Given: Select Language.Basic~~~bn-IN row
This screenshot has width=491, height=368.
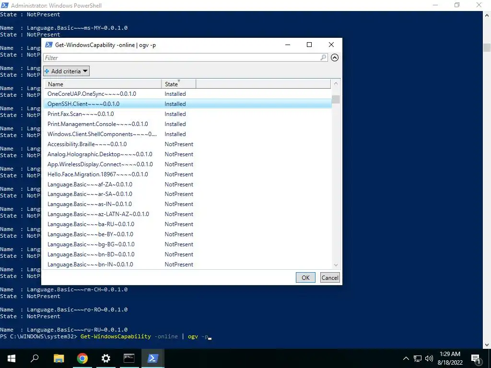Looking at the screenshot, I should [188, 264].
